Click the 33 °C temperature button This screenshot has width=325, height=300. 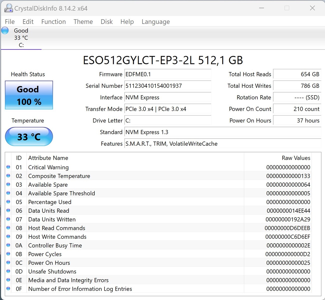click(x=29, y=136)
